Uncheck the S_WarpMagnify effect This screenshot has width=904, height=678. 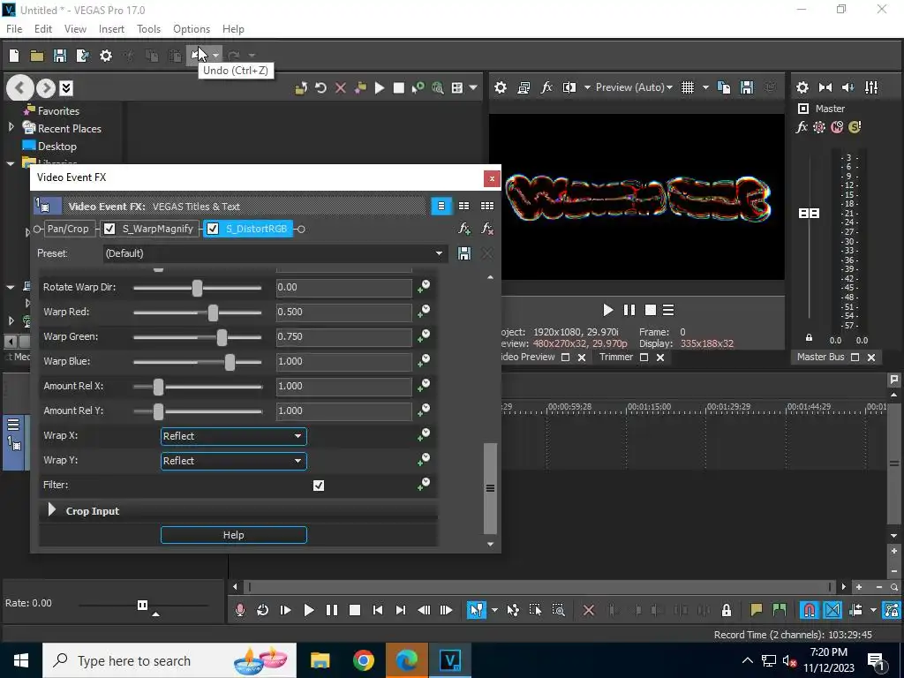109,229
